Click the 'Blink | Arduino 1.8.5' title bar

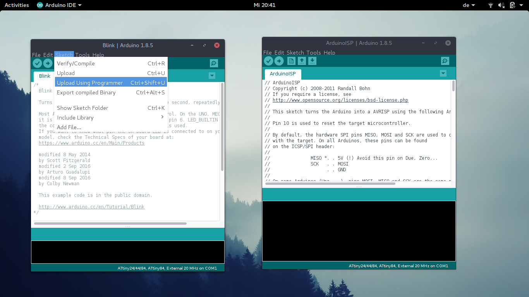pos(128,45)
